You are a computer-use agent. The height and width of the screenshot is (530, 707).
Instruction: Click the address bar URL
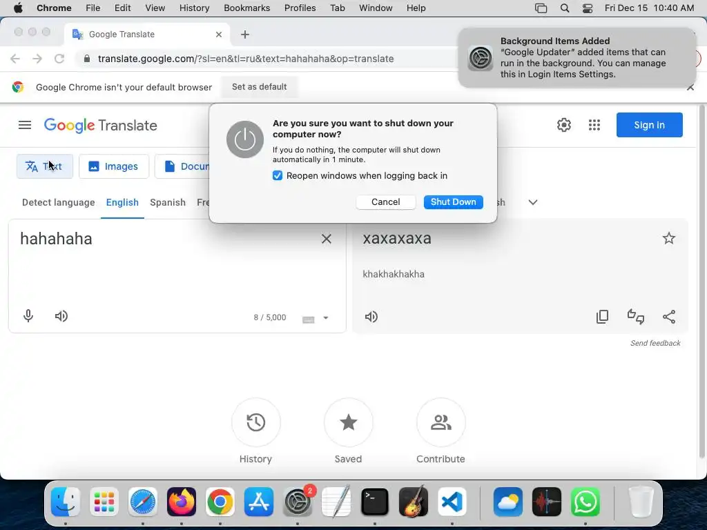click(x=246, y=59)
